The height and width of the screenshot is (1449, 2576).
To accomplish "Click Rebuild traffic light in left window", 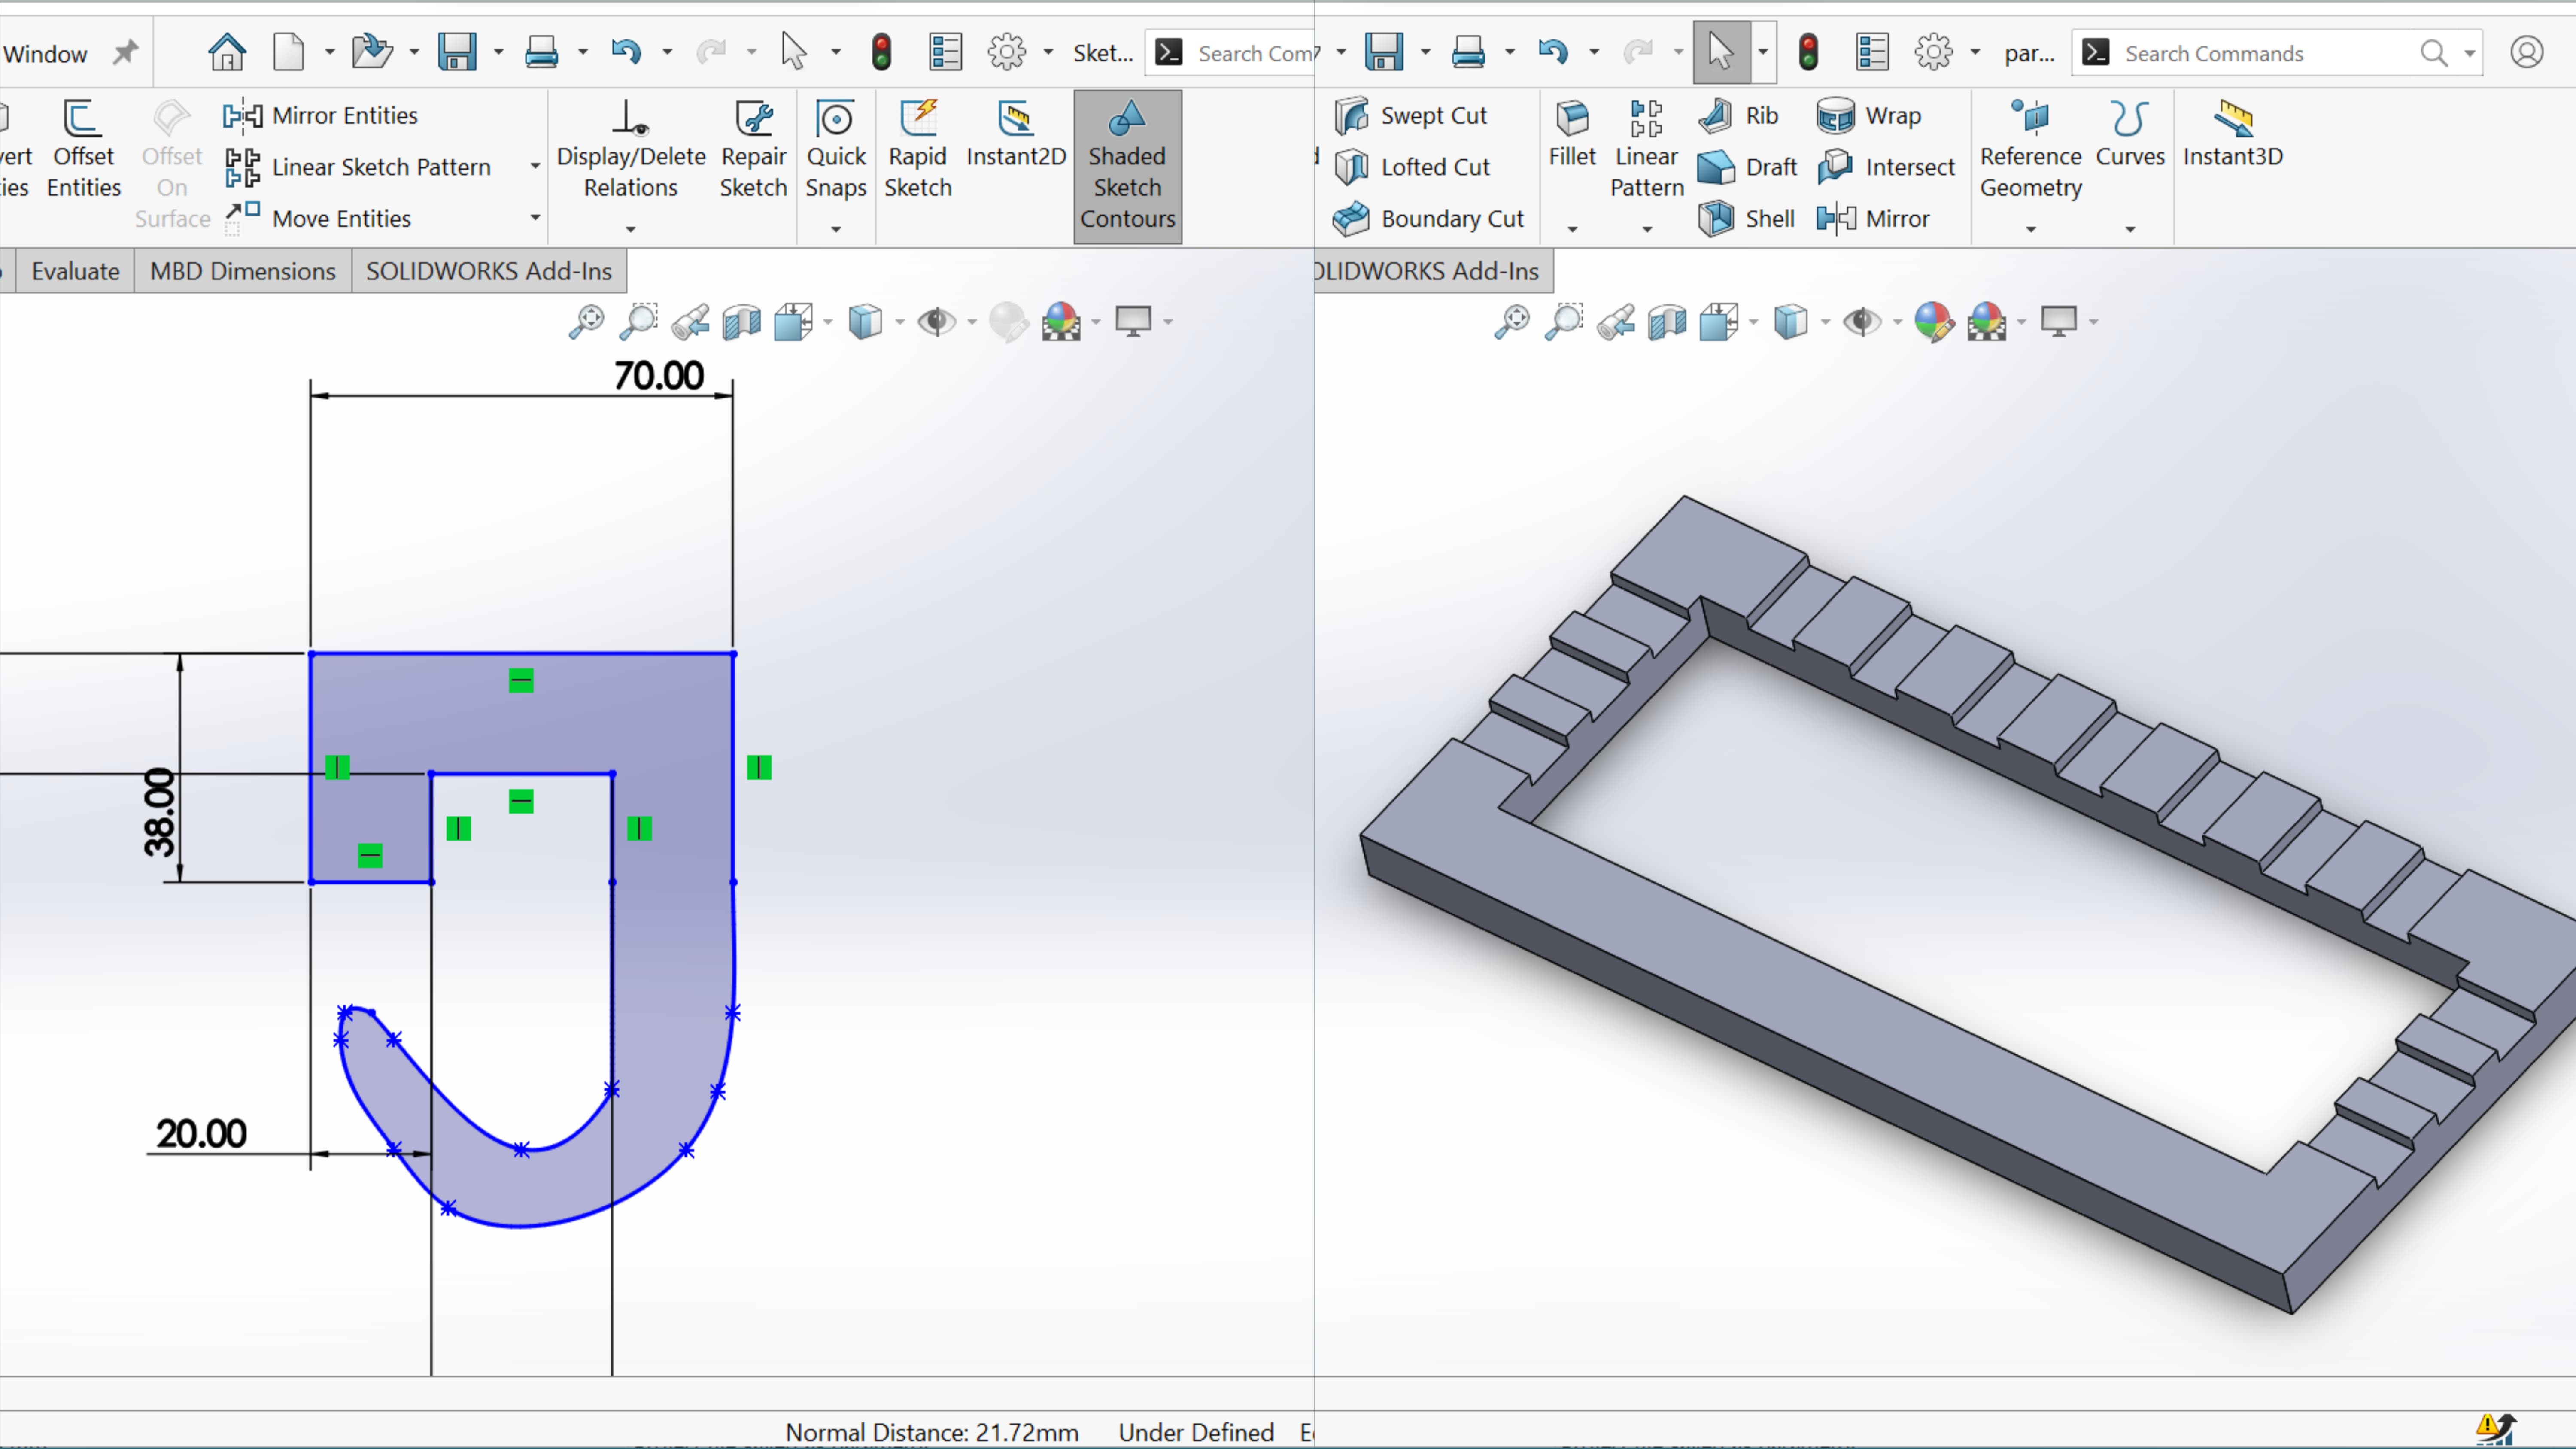I will (x=881, y=52).
